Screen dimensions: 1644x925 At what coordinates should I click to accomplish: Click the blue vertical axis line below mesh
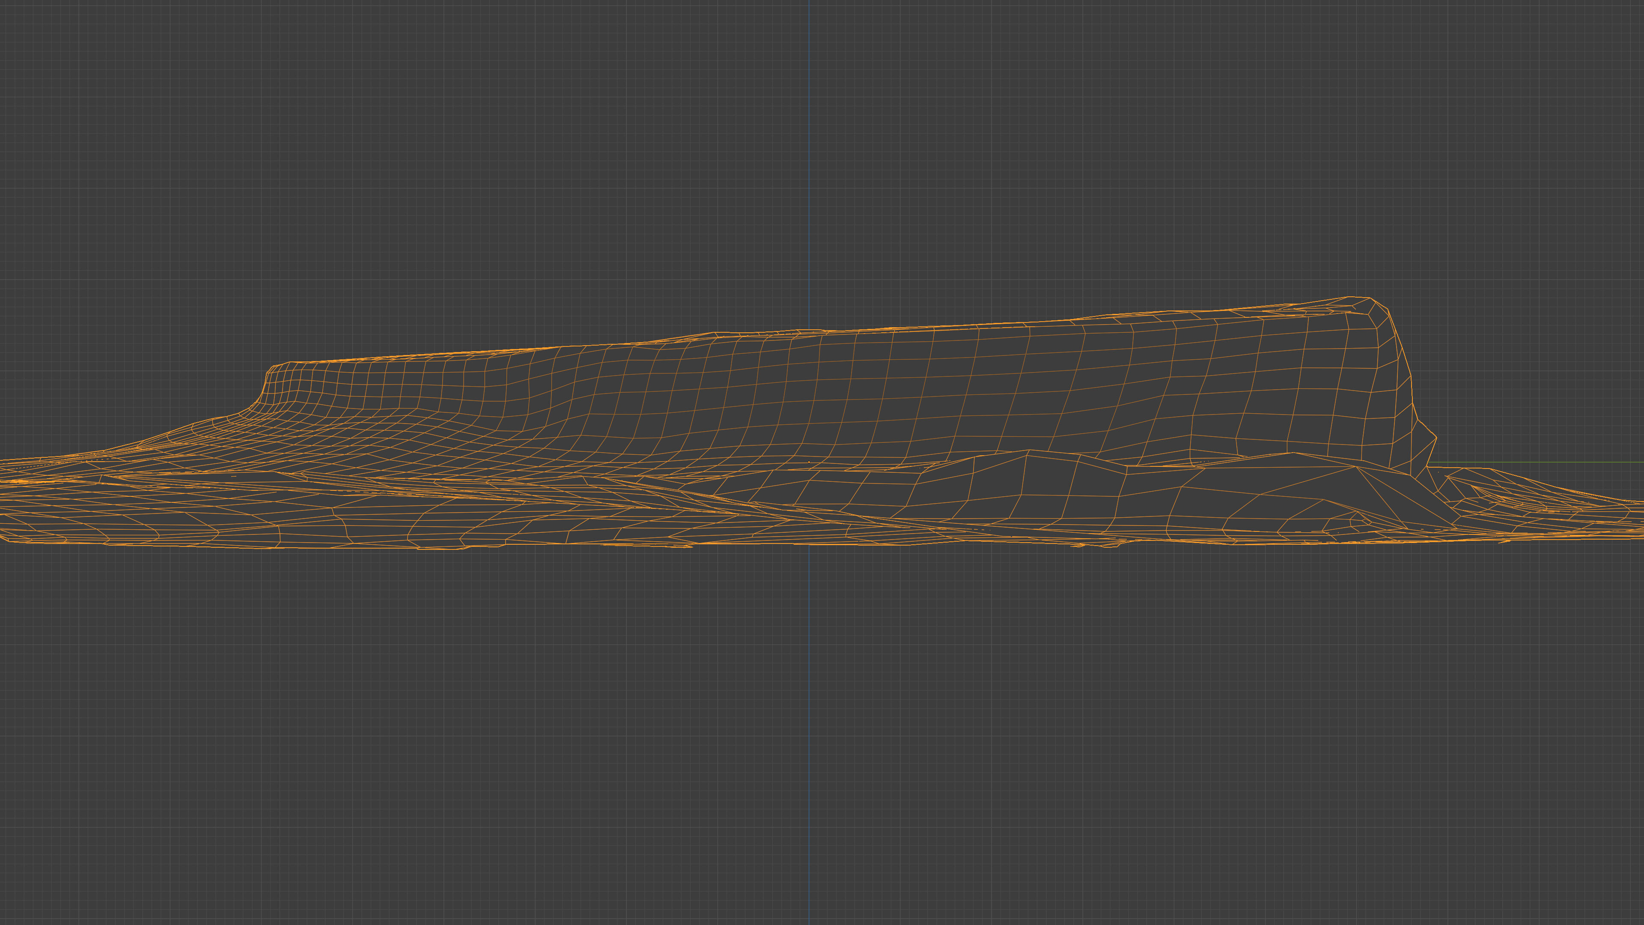coord(809,734)
